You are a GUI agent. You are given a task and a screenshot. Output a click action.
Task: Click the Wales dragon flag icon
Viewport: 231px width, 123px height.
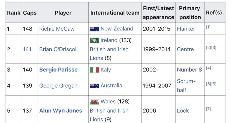click(94, 102)
